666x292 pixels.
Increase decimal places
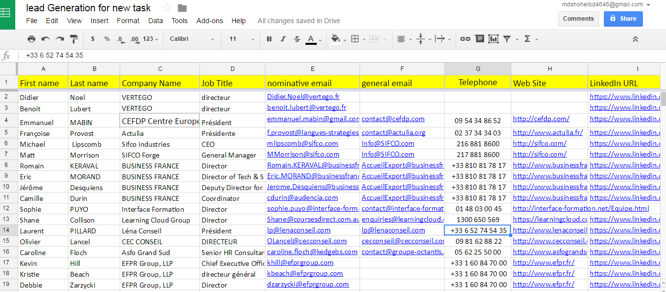point(134,39)
